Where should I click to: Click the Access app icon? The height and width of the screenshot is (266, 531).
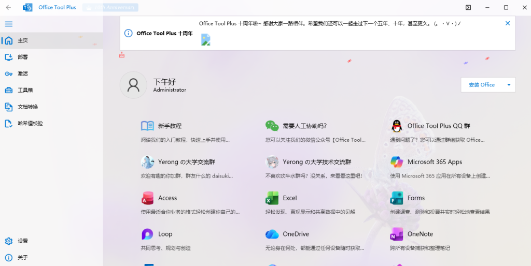click(147, 198)
